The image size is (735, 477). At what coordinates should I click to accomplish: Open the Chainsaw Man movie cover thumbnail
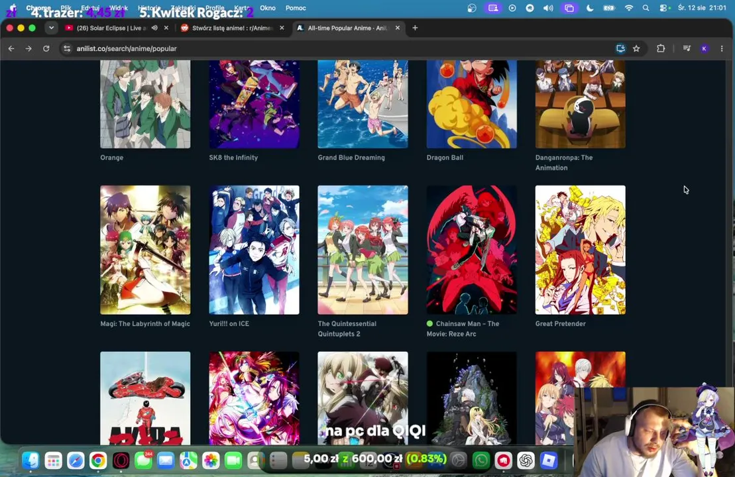[x=472, y=250]
